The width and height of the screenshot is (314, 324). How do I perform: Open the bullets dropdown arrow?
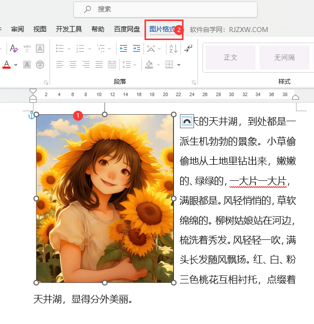tap(69, 49)
